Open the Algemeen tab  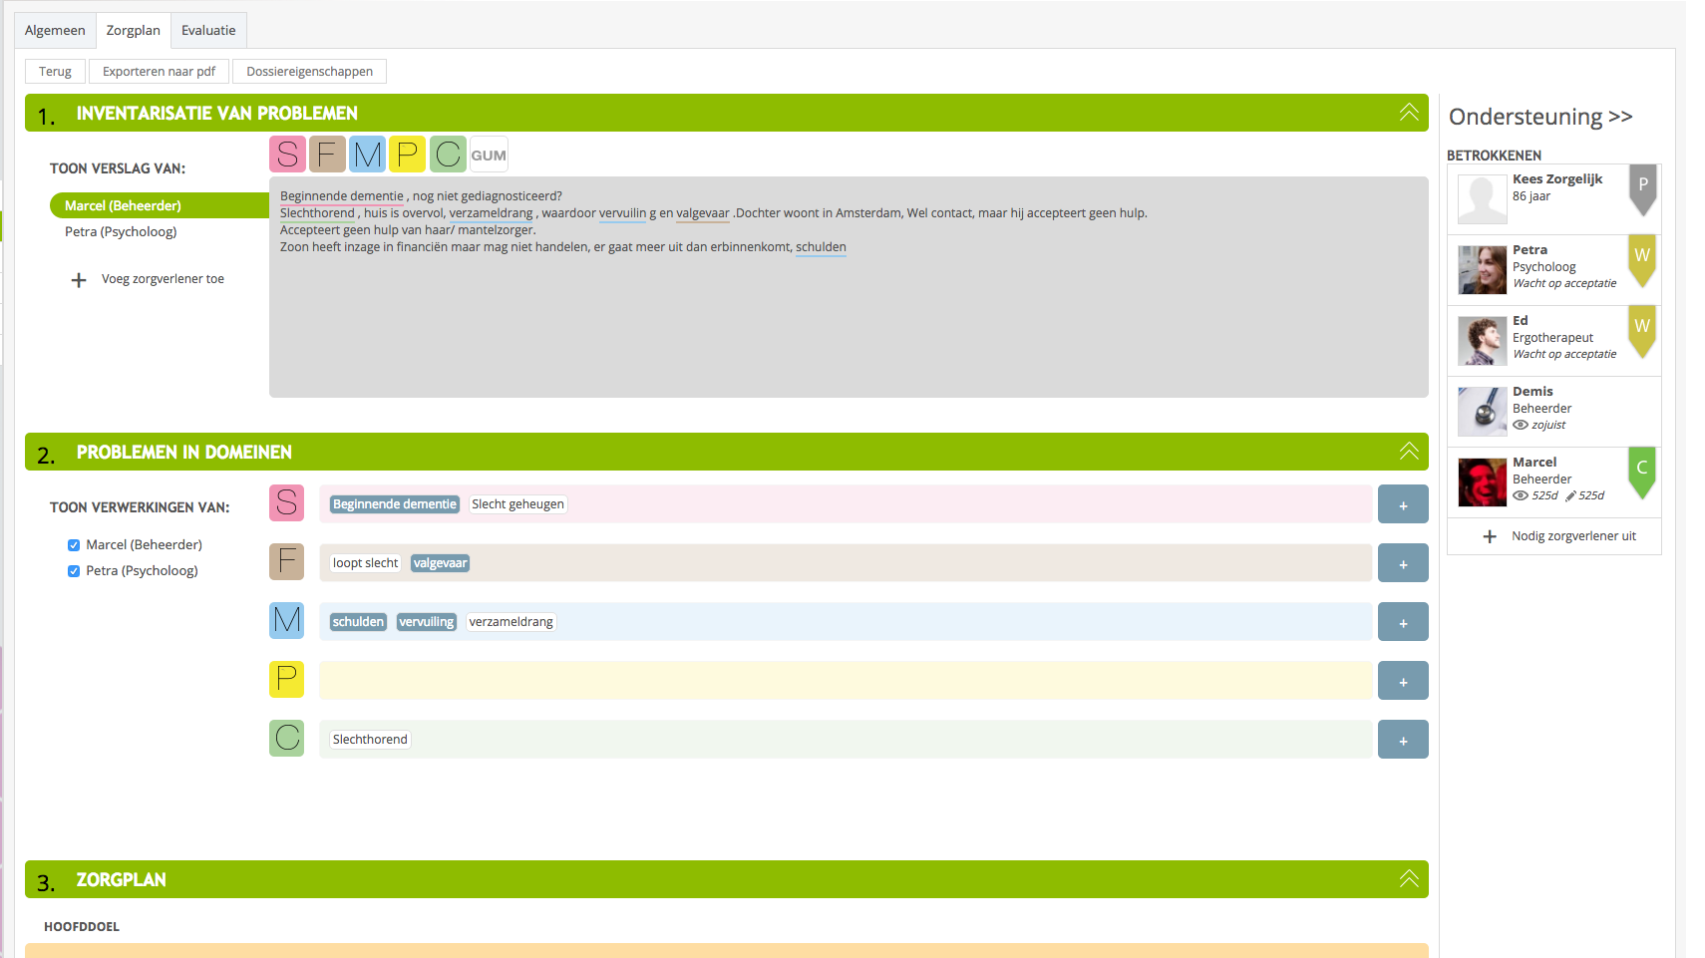(55, 31)
